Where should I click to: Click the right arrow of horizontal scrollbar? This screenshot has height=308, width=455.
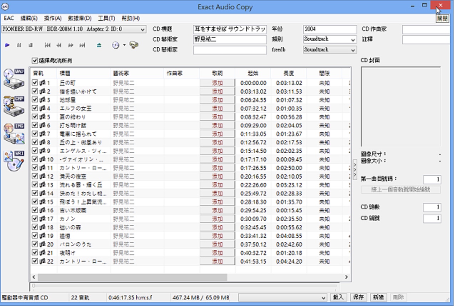346,277
